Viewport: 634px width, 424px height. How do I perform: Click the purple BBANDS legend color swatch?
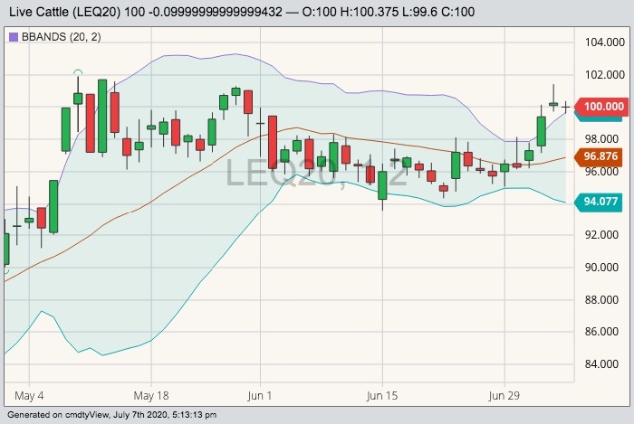(x=14, y=37)
